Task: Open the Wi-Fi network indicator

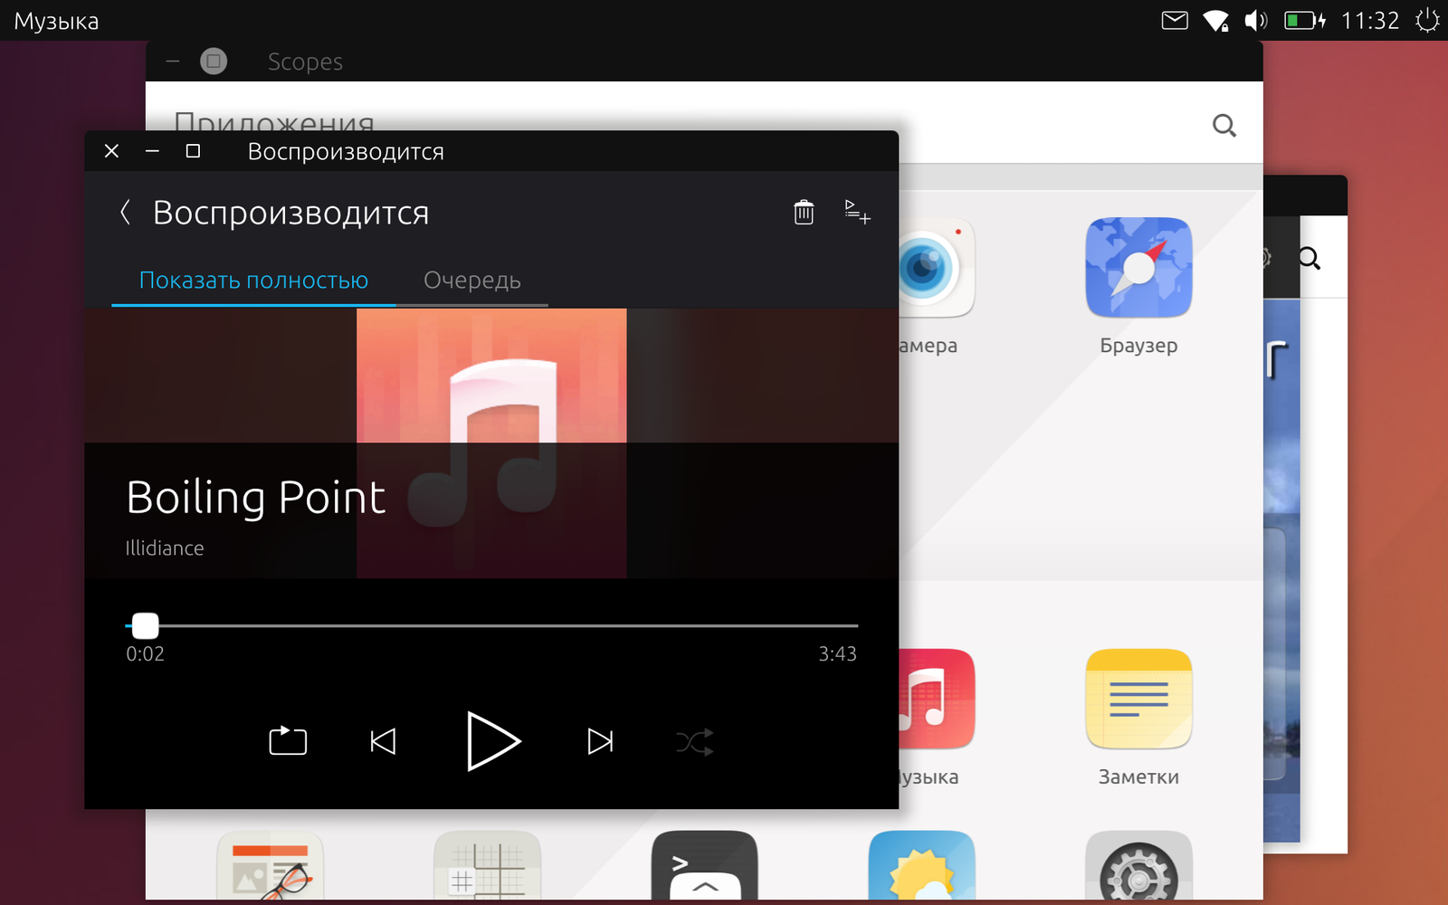Action: point(1215,20)
